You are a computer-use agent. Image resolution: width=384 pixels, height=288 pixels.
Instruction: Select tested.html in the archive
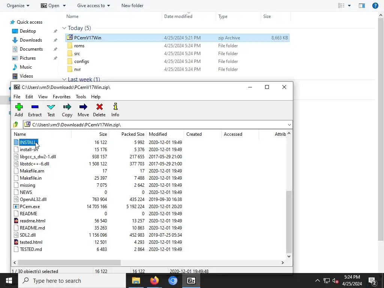coord(31,242)
